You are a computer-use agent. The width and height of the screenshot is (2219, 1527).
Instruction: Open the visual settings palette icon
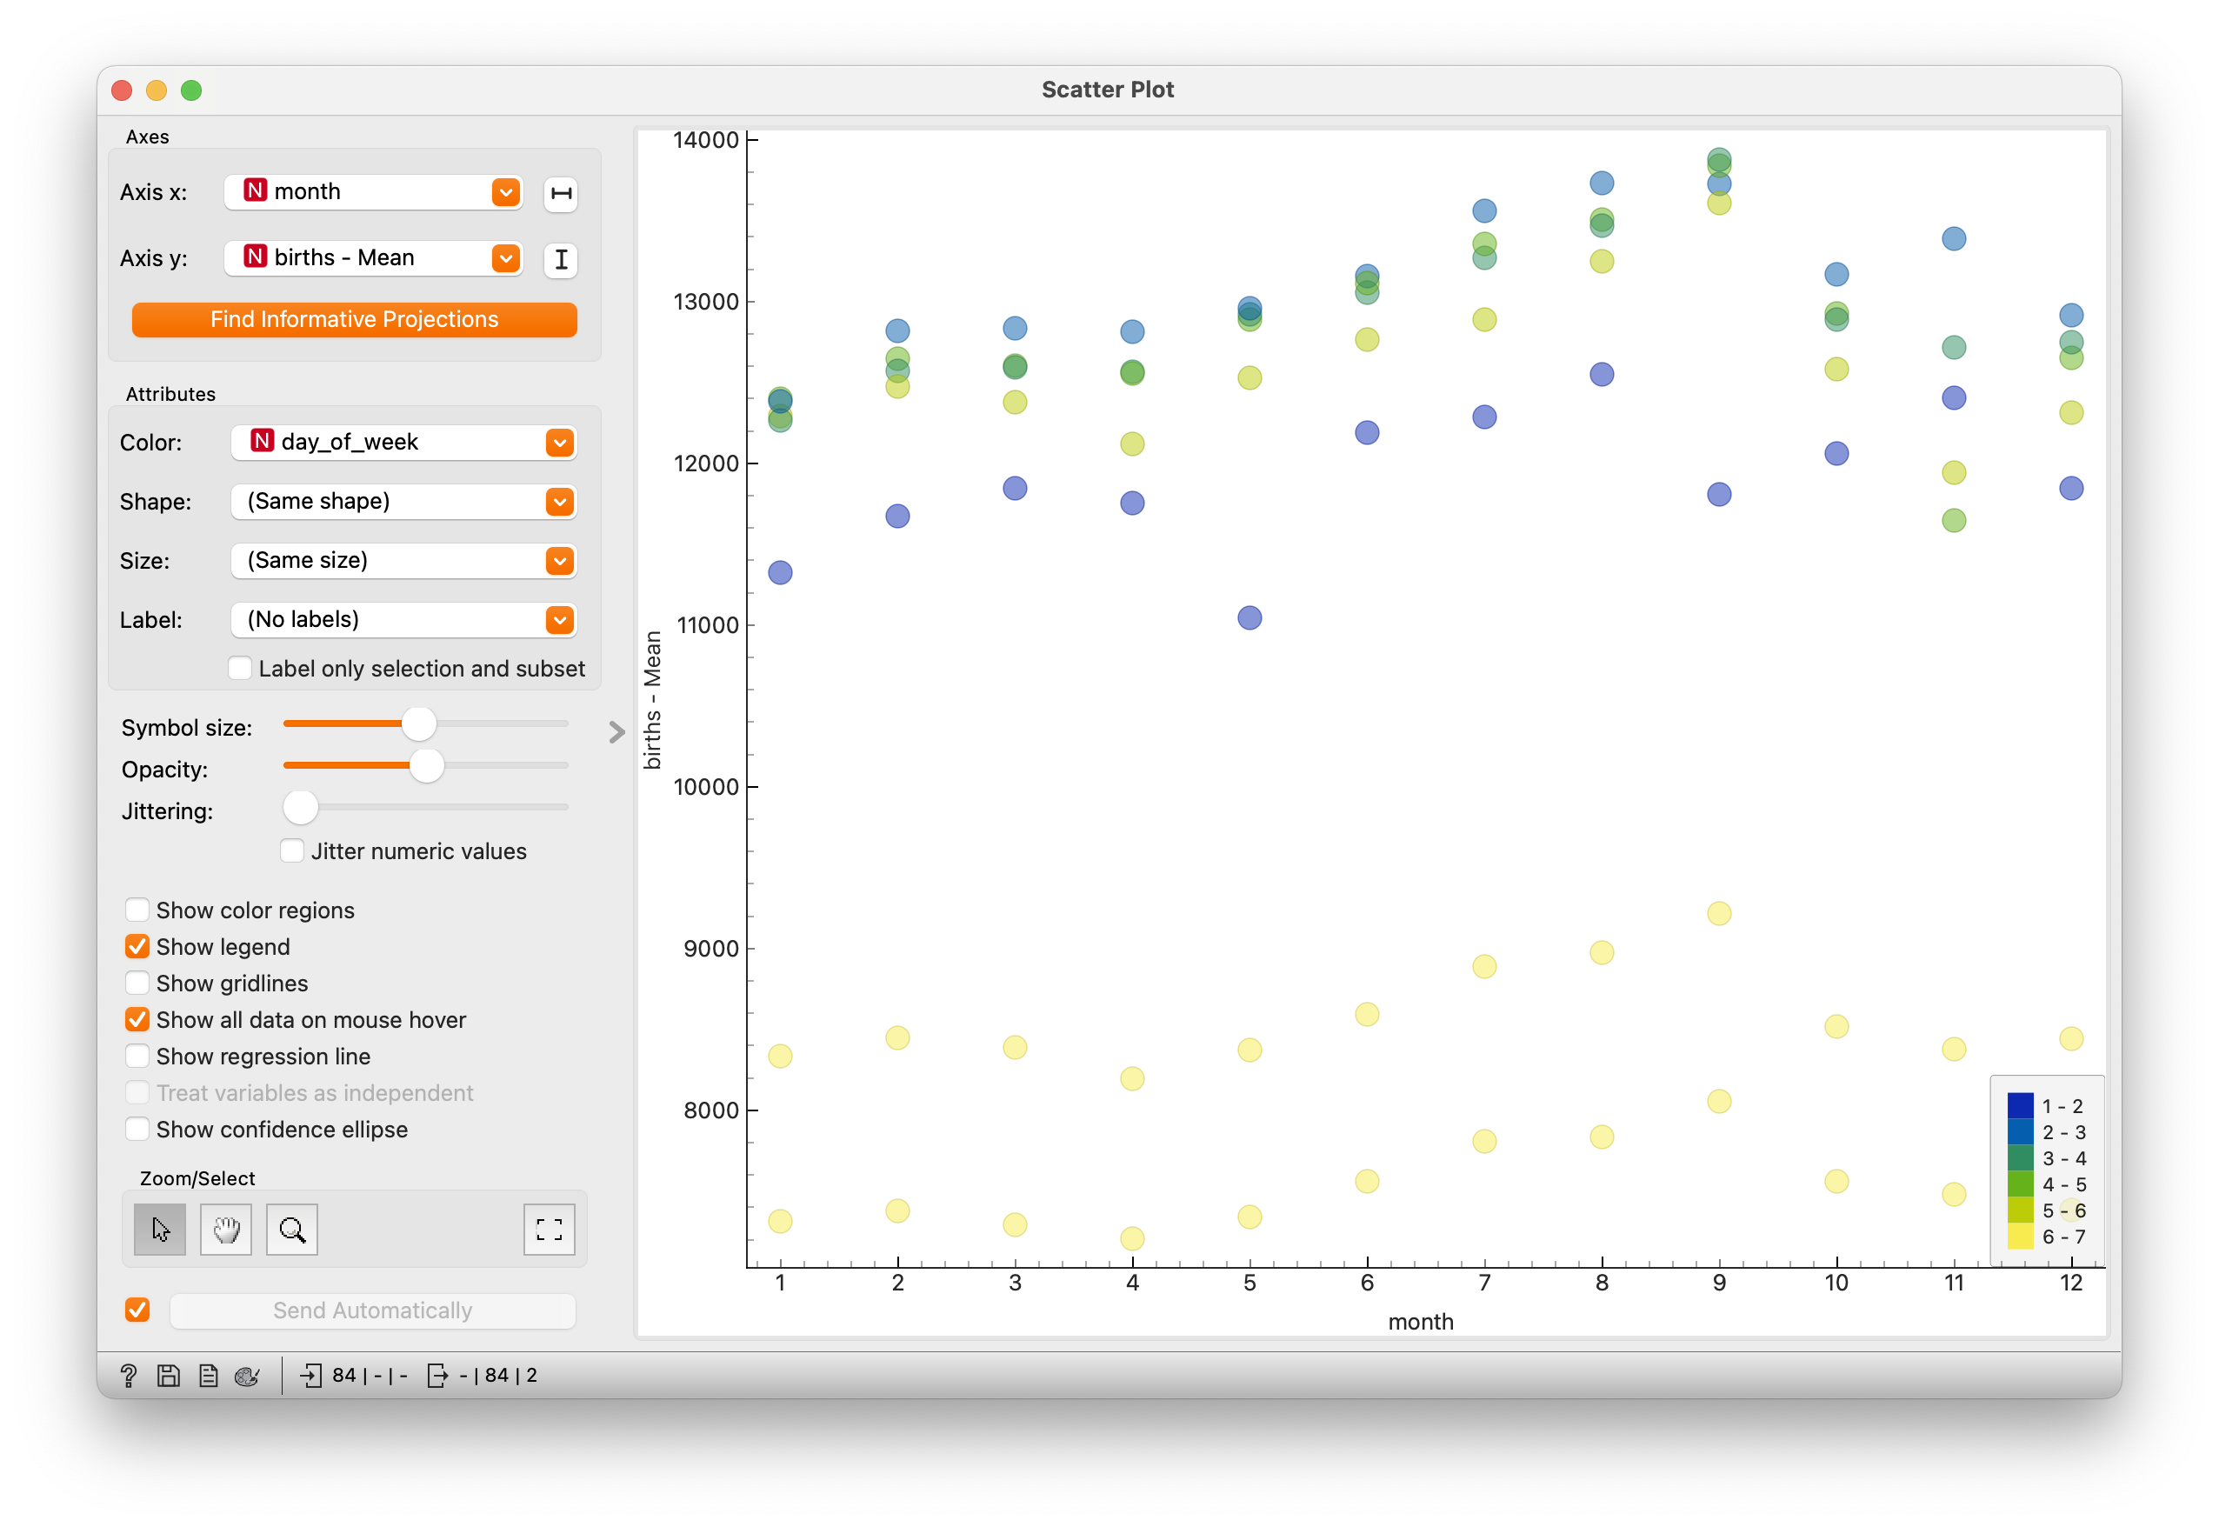click(247, 1376)
